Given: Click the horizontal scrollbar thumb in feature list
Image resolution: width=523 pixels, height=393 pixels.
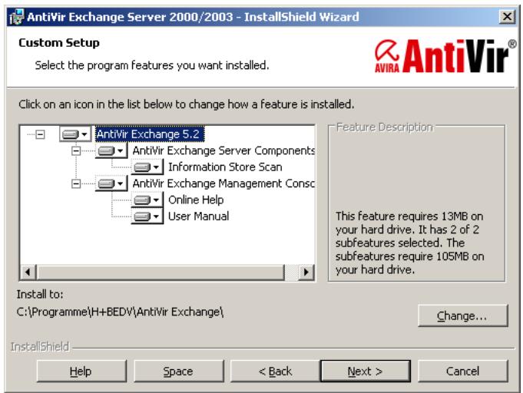Looking at the screenshot, I should click(161, 272).
